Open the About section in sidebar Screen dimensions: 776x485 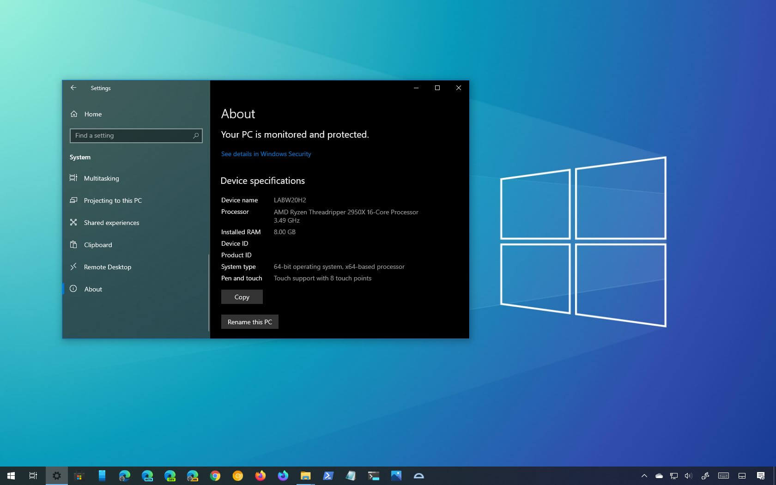93,289
